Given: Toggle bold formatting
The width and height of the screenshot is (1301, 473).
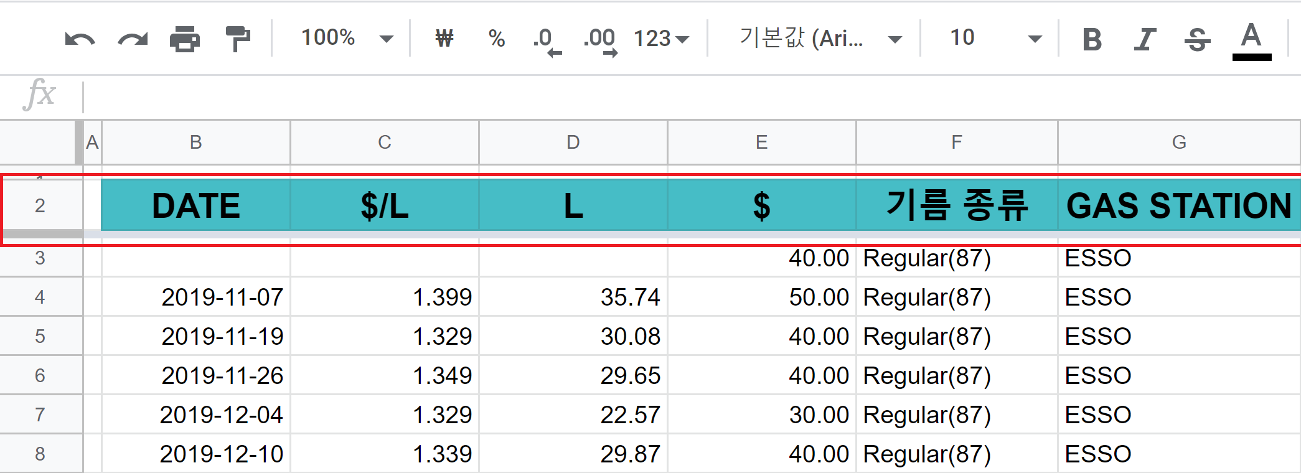Looking at the screenshot, I should [1092, 39].
